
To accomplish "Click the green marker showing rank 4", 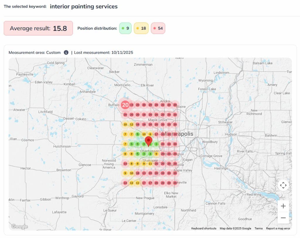I will click(x=150, y=154).
